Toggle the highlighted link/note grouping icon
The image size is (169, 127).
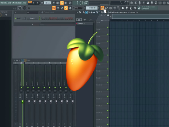click(x=66, y=8)
